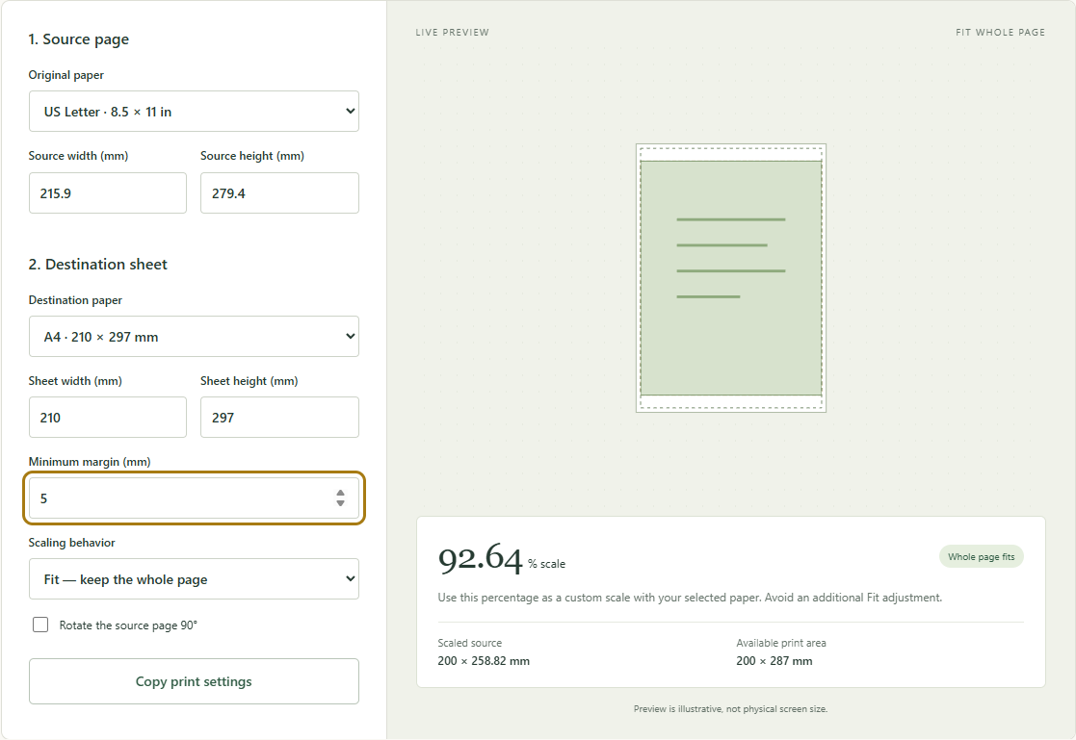Tick the Rotate the source page 90° checkbox
This screenshot has width=1076, height=740.
pyautogui.click(x=40, y=625)
